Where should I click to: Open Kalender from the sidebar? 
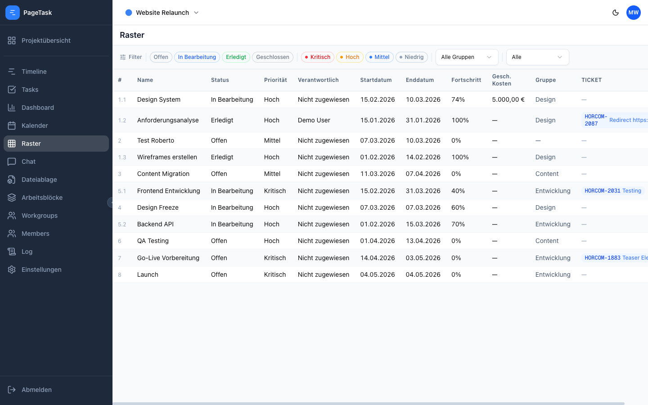click(35, 126)
